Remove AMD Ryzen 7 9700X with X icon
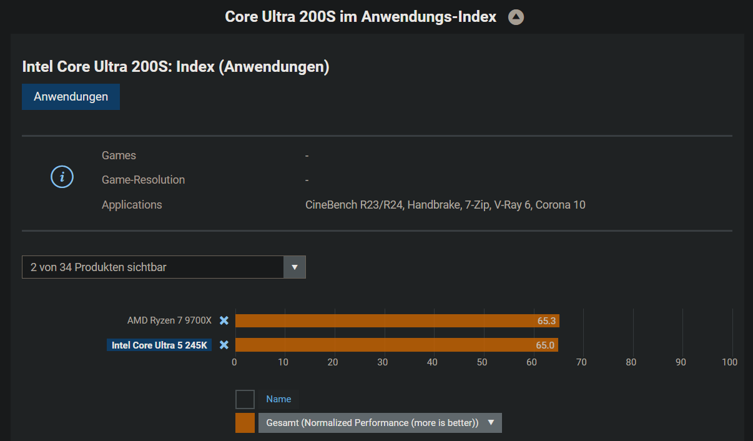This screenshot has width=753, height=441. point(224,321)
